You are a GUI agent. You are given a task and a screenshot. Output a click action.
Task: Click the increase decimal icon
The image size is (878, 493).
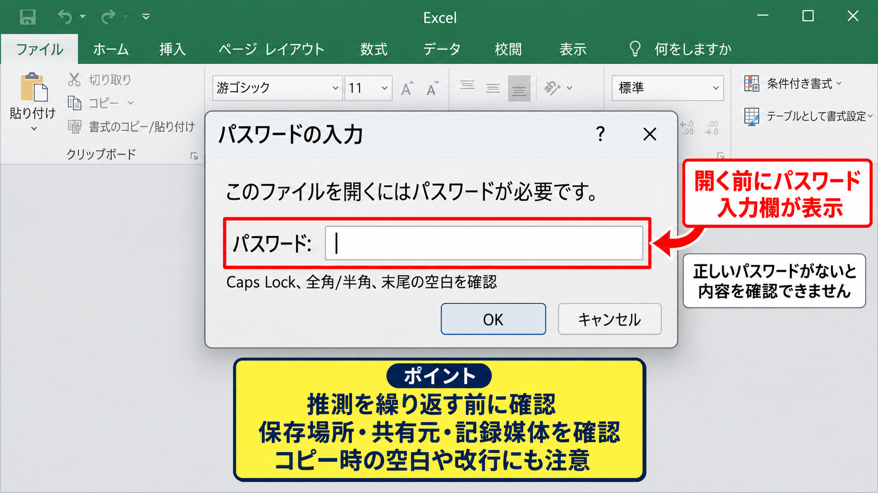pyautogui.click(x=687, y=128)
